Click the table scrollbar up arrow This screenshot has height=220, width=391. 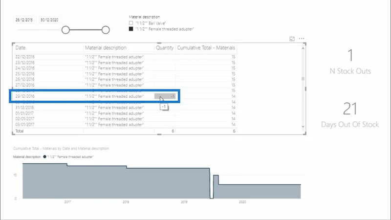303,48
